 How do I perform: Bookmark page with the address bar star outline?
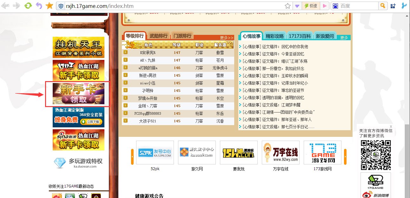(x=288, y=6)
